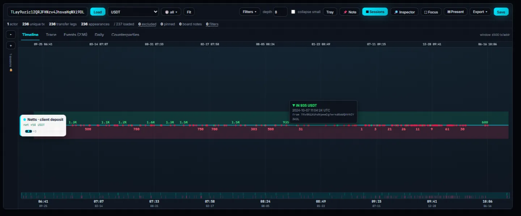Click "236 transfer legs" stat

pyautogui.click(x=63, y=24)
